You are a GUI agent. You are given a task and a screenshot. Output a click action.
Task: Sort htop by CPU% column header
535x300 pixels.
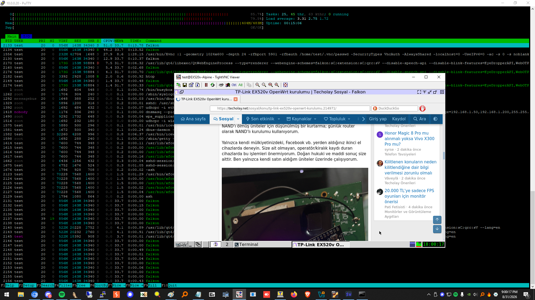[108, 41]
